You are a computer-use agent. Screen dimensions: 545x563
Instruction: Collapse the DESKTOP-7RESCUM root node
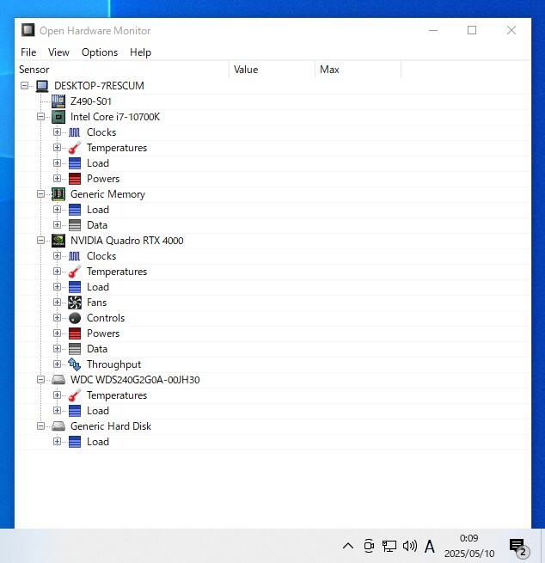(x=24, y=85)
